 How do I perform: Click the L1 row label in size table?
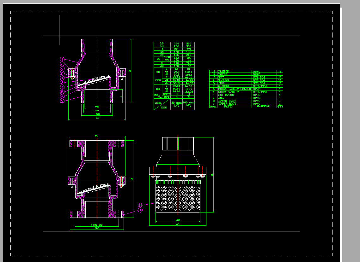[x=162, y=49]
